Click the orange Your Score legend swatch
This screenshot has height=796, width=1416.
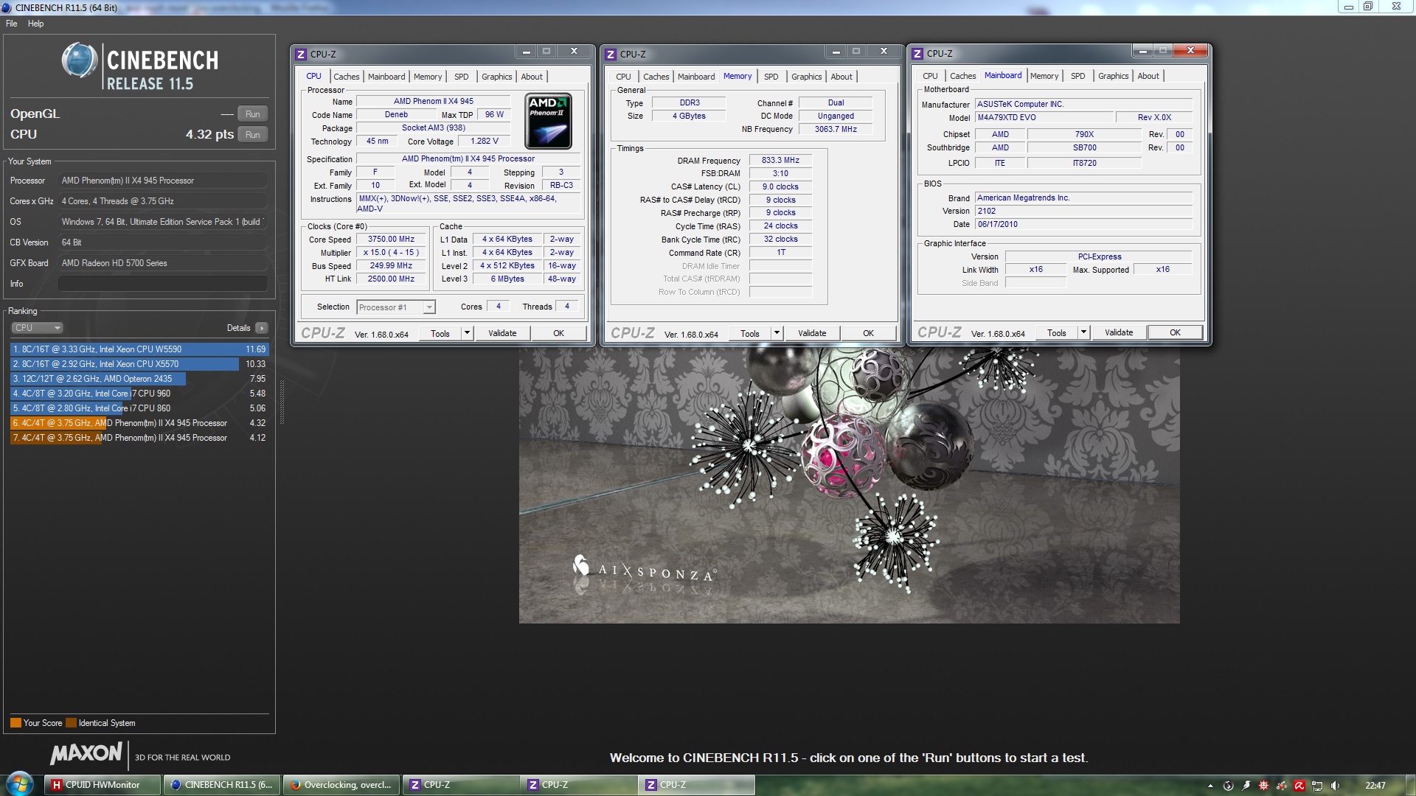point(15,723)
